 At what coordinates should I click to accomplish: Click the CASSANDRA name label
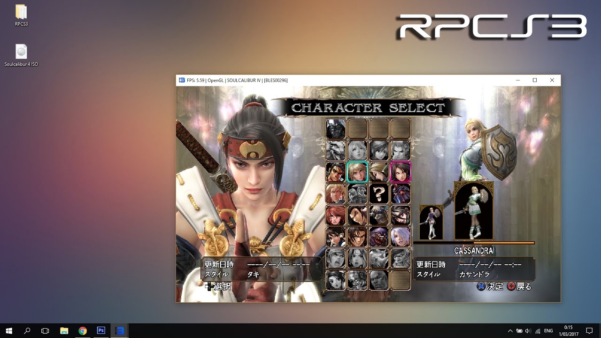pos(474,251)
